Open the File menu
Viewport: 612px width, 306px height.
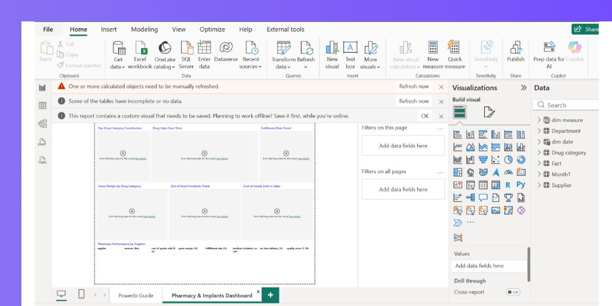[x=48, y=29]
